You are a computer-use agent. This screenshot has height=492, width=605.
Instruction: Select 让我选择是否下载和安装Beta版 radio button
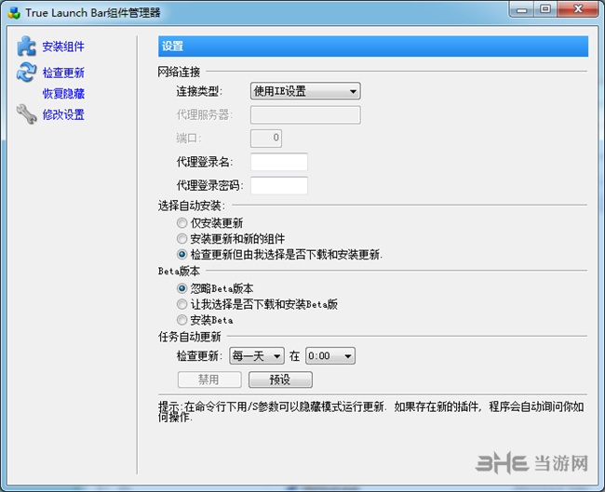(181, 304)
